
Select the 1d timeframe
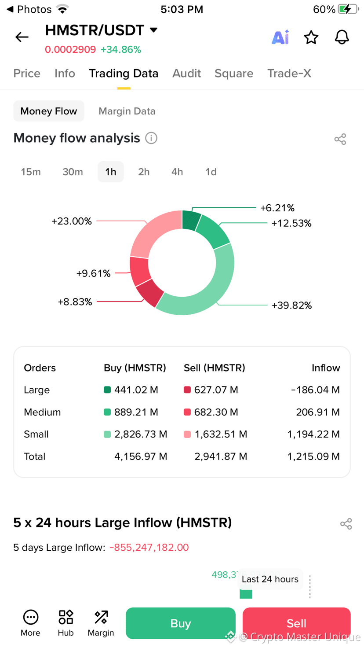pos(211,172)
